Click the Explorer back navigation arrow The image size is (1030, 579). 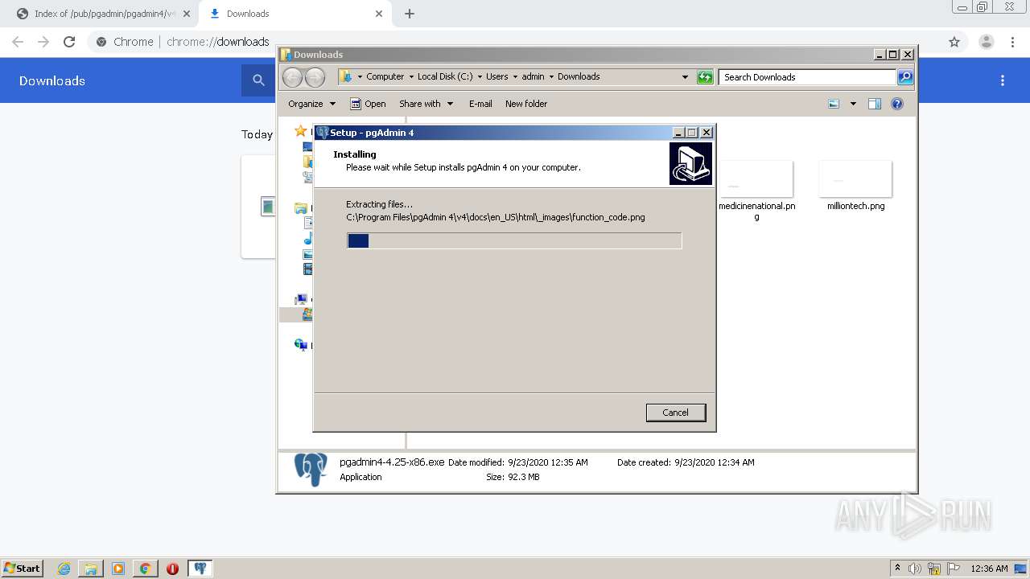click(293, 77)
